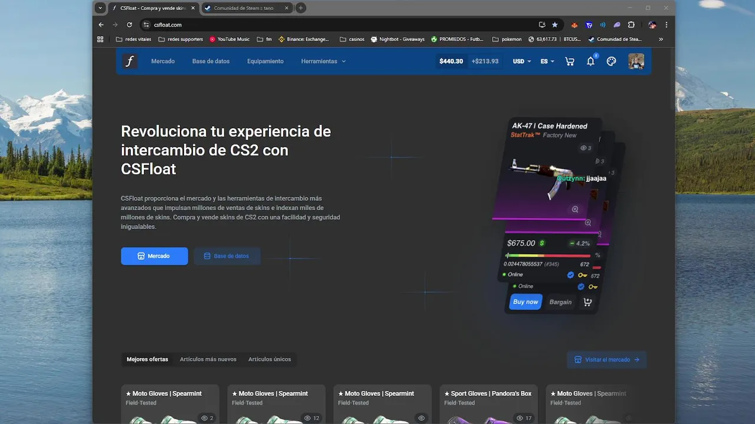Select the Artículos únicos tab
The width and height of the screenshot is (755, 424).
tap(270, 359)
